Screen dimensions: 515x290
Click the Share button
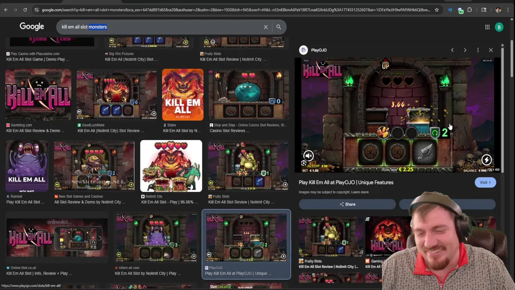[x=347, y=204]
